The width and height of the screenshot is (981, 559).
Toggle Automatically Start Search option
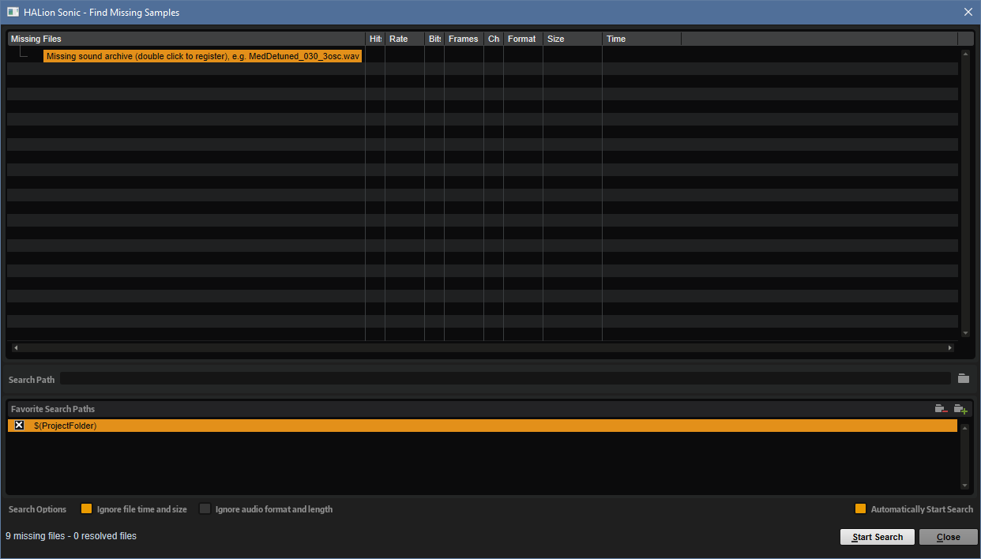click(861, 509)
